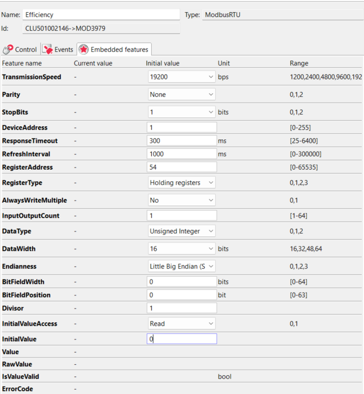Open the RegisterType dropdown Holding registers
This screenshot has height=394, width=364.
tap(181, 183)
